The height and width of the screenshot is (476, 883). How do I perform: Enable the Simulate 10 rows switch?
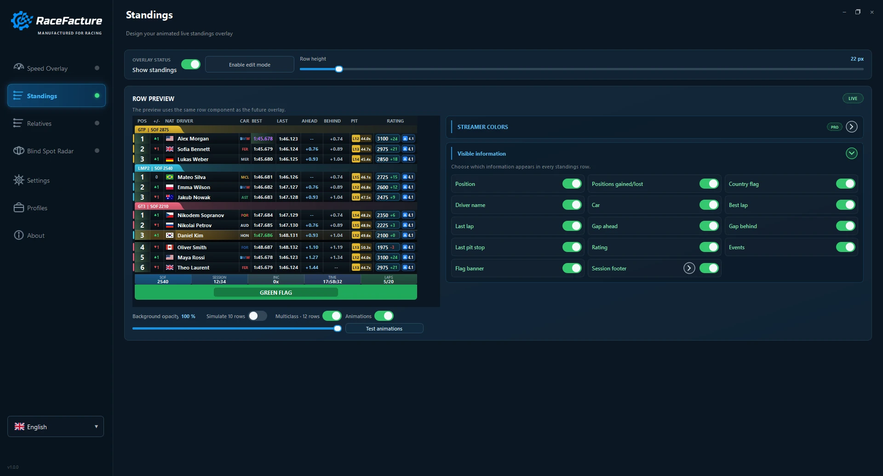pyautogui.click(x=258, y=316)
